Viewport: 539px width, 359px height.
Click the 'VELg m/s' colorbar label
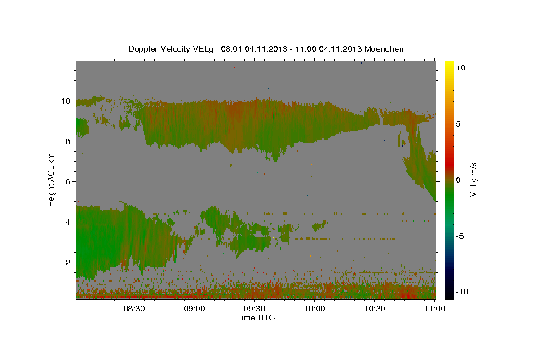click(x=473, y=180)
